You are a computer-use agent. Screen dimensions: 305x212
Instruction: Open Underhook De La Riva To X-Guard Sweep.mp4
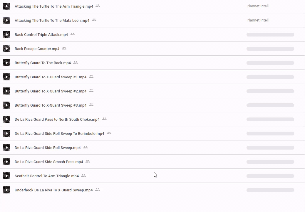click(x=54, y=190)
